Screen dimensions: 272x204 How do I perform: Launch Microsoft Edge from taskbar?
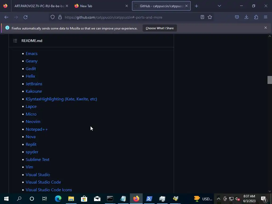click(x=58, y=199)
